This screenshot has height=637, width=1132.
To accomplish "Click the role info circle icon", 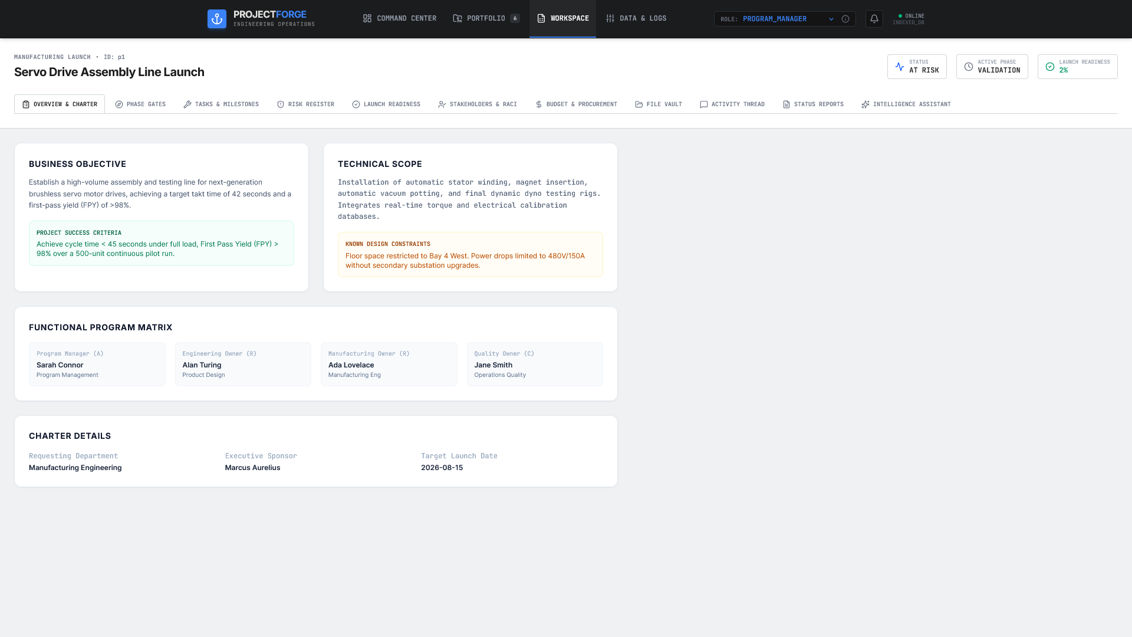I will pos(845,19).
